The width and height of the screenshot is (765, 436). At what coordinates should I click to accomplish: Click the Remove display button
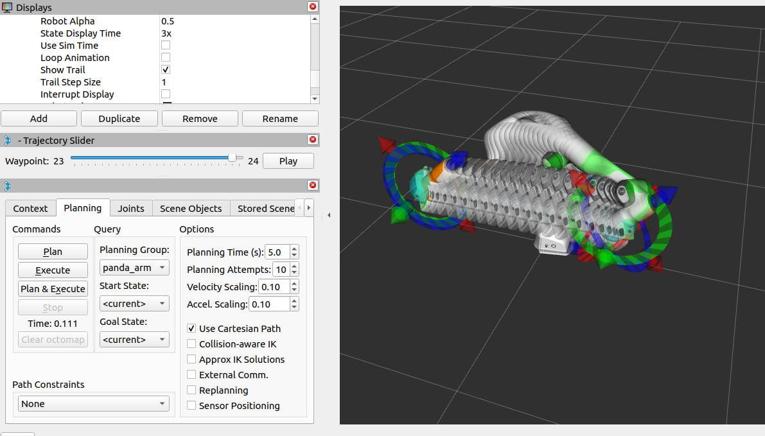click(x=200, y=119)
